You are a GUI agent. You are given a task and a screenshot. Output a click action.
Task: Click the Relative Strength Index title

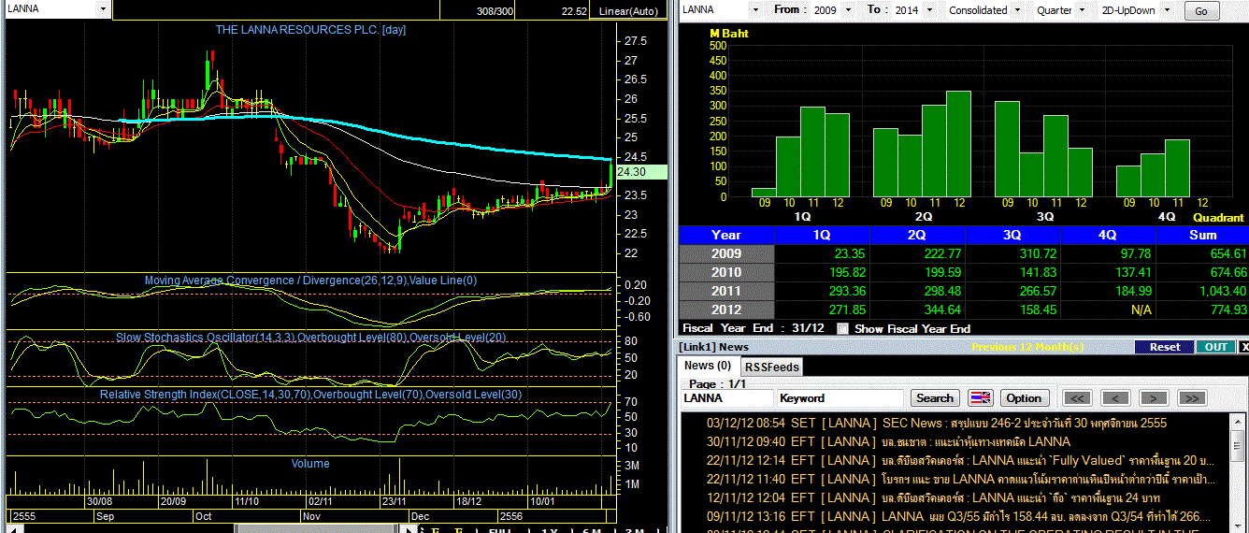[x=310, y=395]
